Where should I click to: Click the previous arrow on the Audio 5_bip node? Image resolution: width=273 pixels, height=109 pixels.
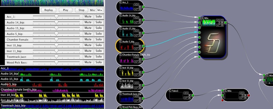135,44
